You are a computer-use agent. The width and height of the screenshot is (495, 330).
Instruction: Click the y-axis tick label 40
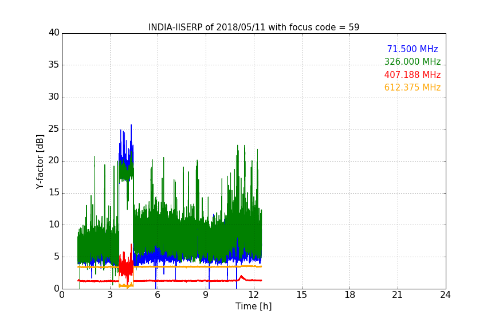tap(54, 33)
